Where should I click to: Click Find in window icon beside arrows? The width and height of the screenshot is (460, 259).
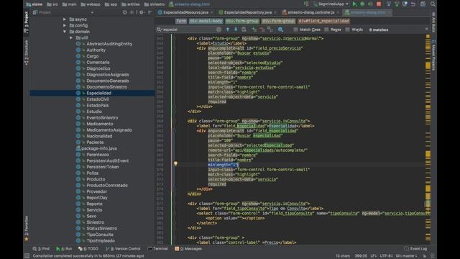[x=244, y=29]
